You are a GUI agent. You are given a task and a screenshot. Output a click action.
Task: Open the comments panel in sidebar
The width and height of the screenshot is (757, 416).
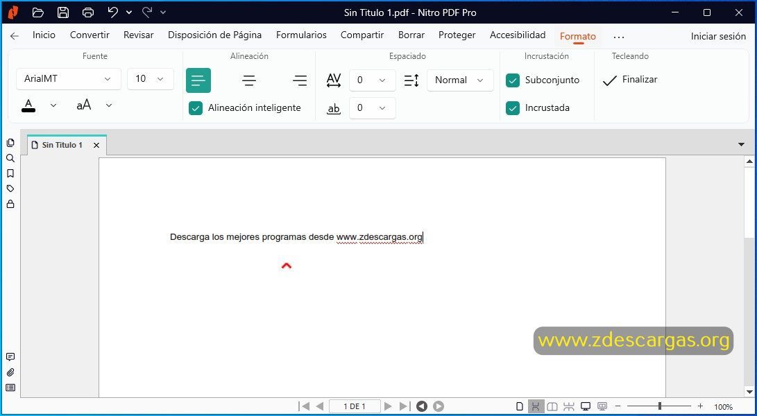(10, 357)
